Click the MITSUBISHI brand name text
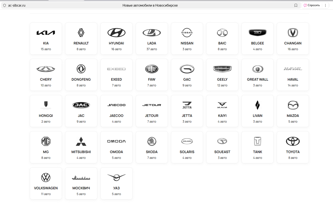 (81, 152)
